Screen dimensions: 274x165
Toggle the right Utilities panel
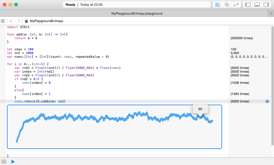click(x=266, y=5)
